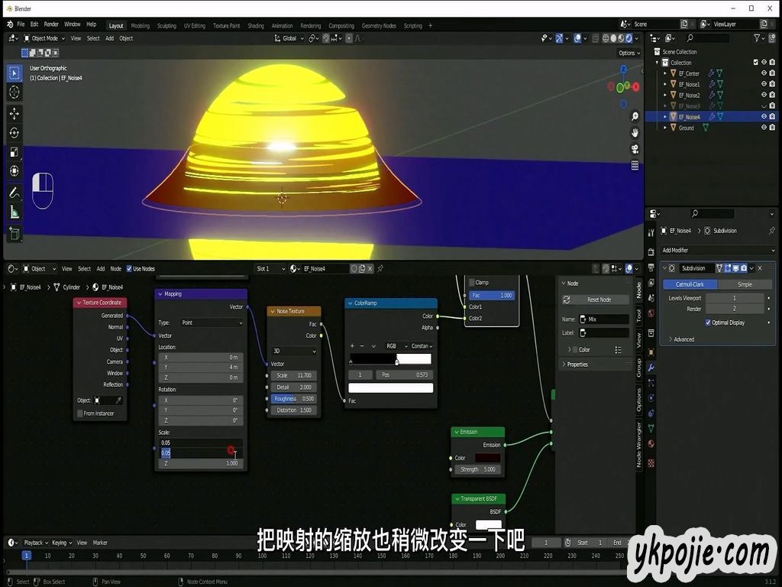Click the zoom magnifier icon in viewport

(x=635, y=116)
